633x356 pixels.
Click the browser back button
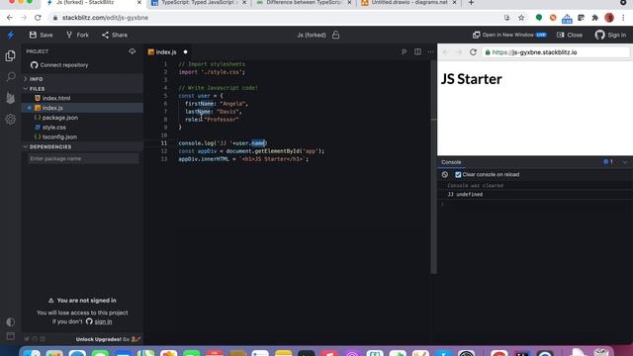coord(10,18)
